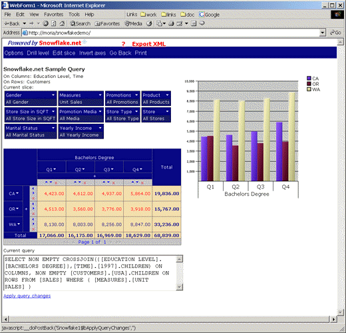The height and width of the screenshot is (333, 346).
Task: Click the OR maroon legend swatch
Action: 309,84
